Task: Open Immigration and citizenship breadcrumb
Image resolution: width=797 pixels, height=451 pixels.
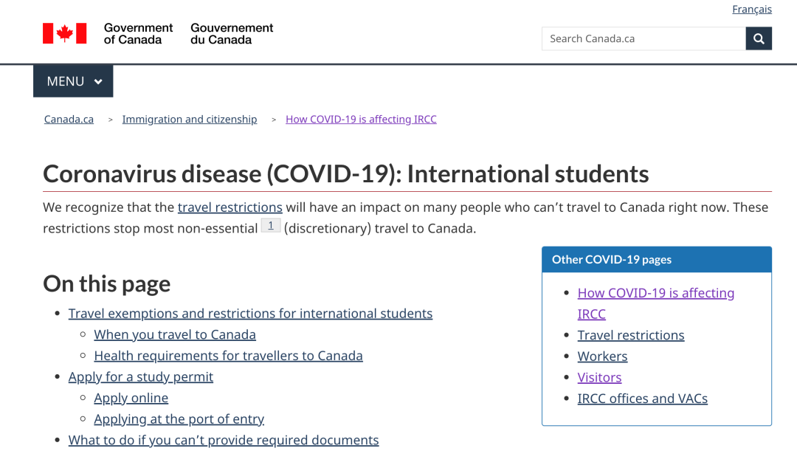Action: (x=190, y=120)
